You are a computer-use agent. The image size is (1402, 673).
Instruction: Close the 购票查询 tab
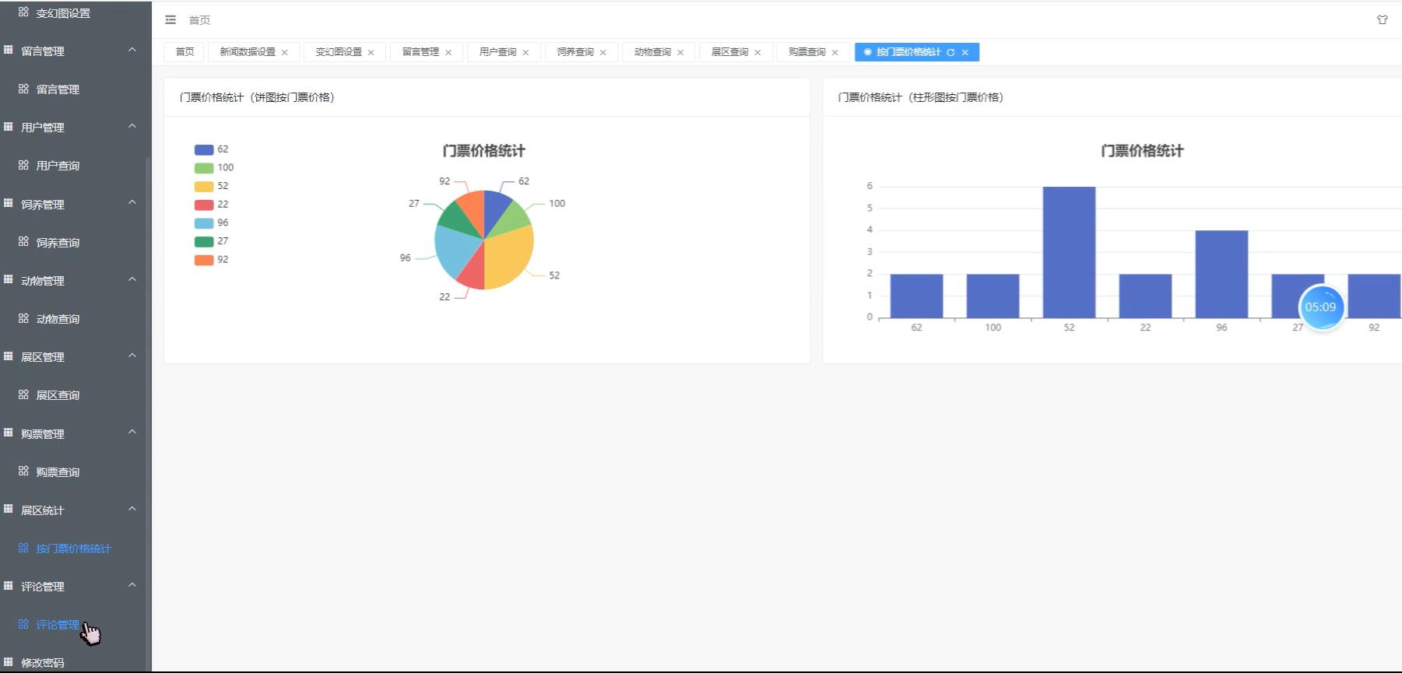click(x=835, y=52)
